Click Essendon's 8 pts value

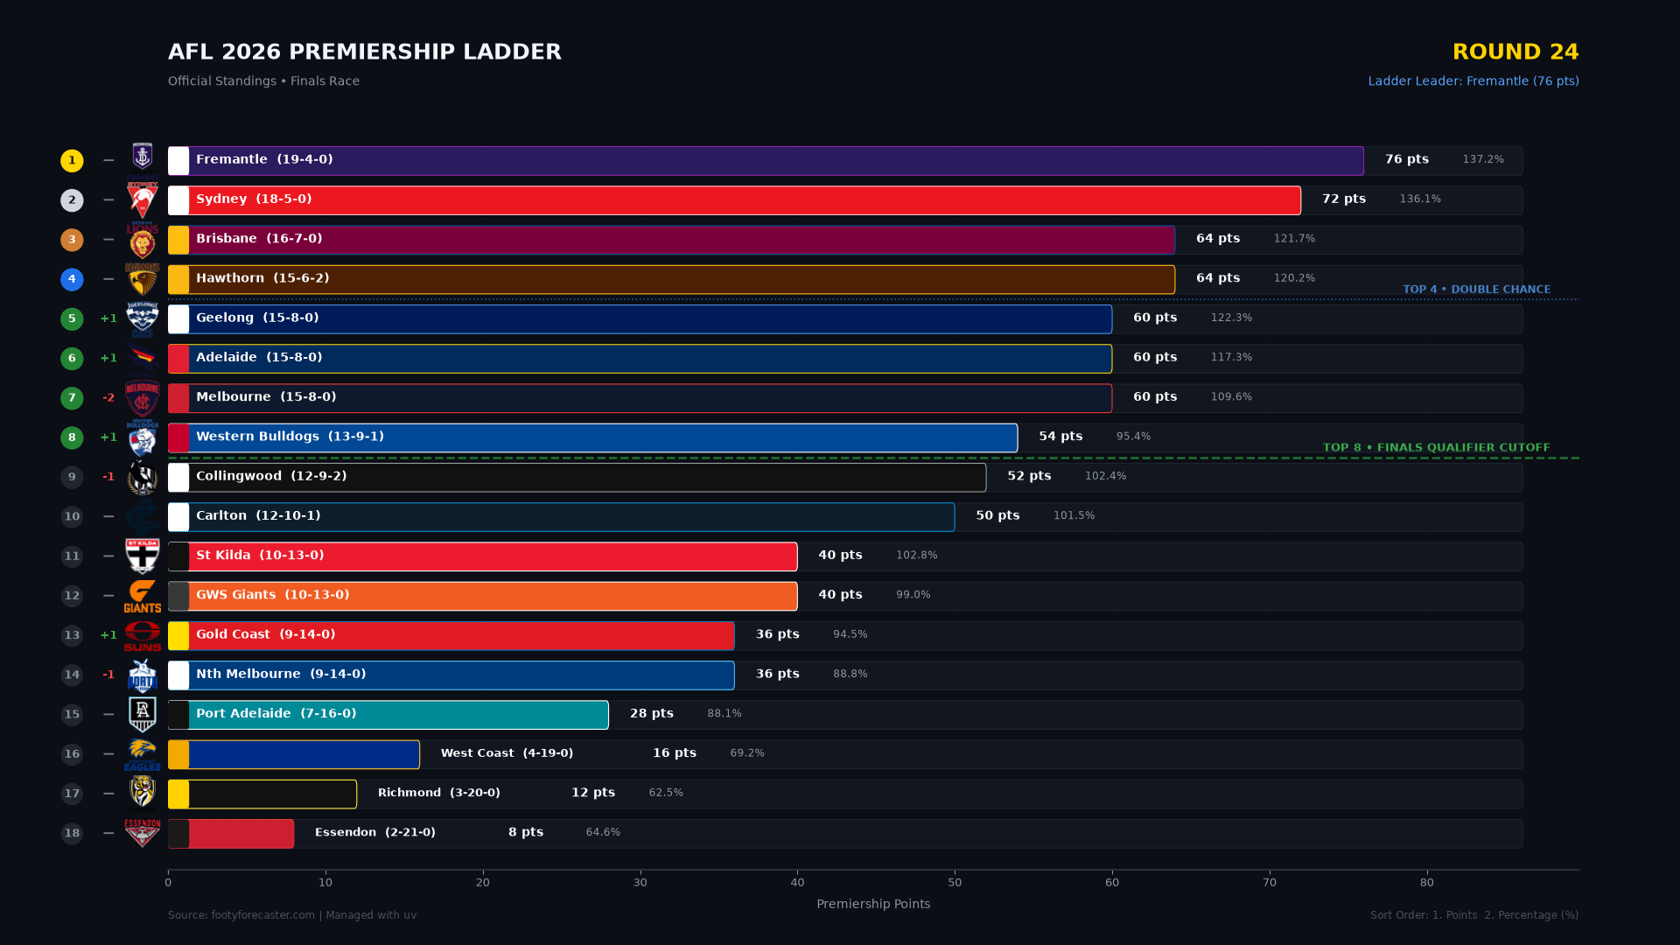pyautogui.click(x=526, y=832)
